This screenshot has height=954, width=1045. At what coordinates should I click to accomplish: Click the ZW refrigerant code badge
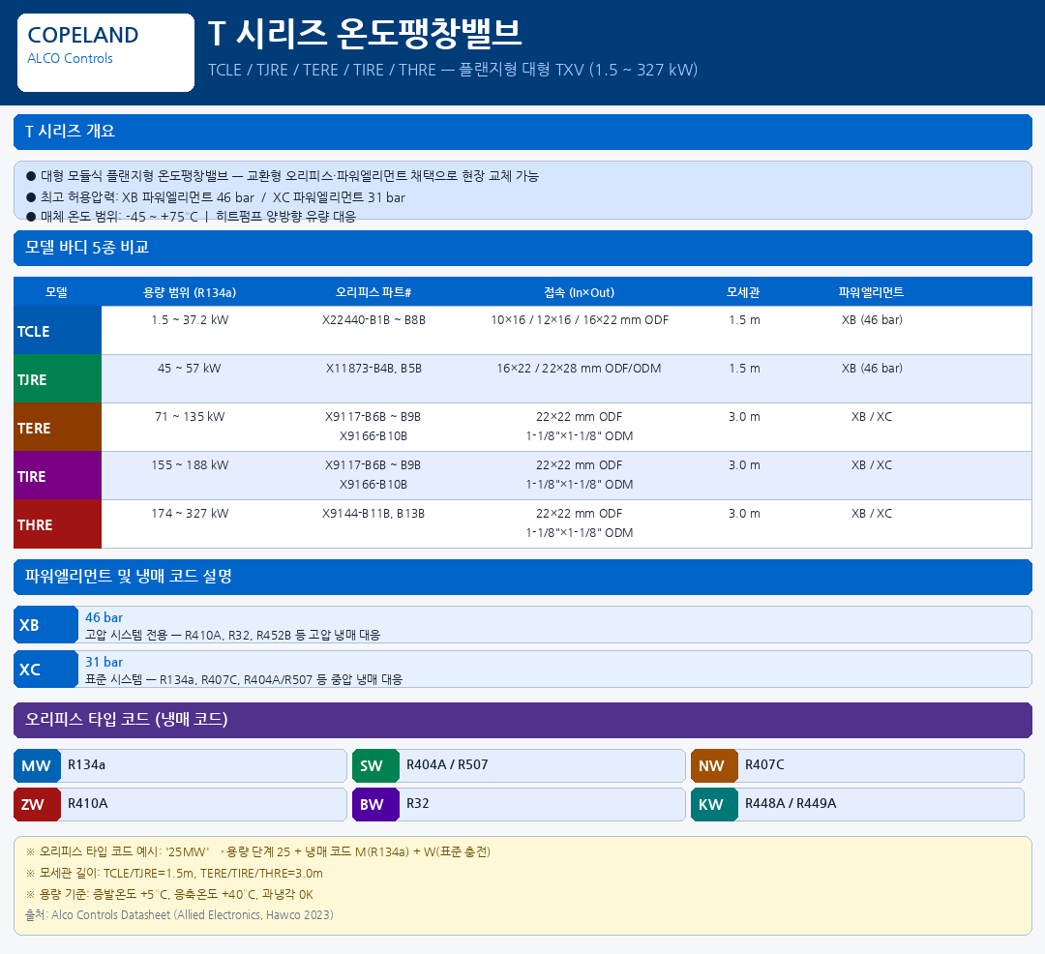coord(37,805)
